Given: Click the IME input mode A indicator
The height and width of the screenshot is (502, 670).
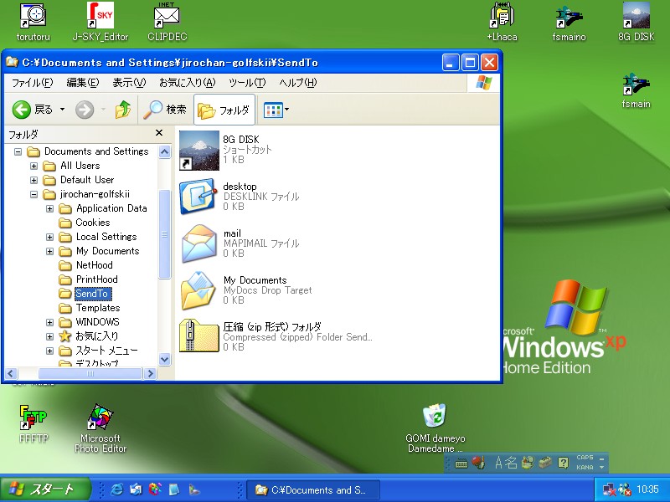Looking at the screenshot, I should tap(498, 463).
